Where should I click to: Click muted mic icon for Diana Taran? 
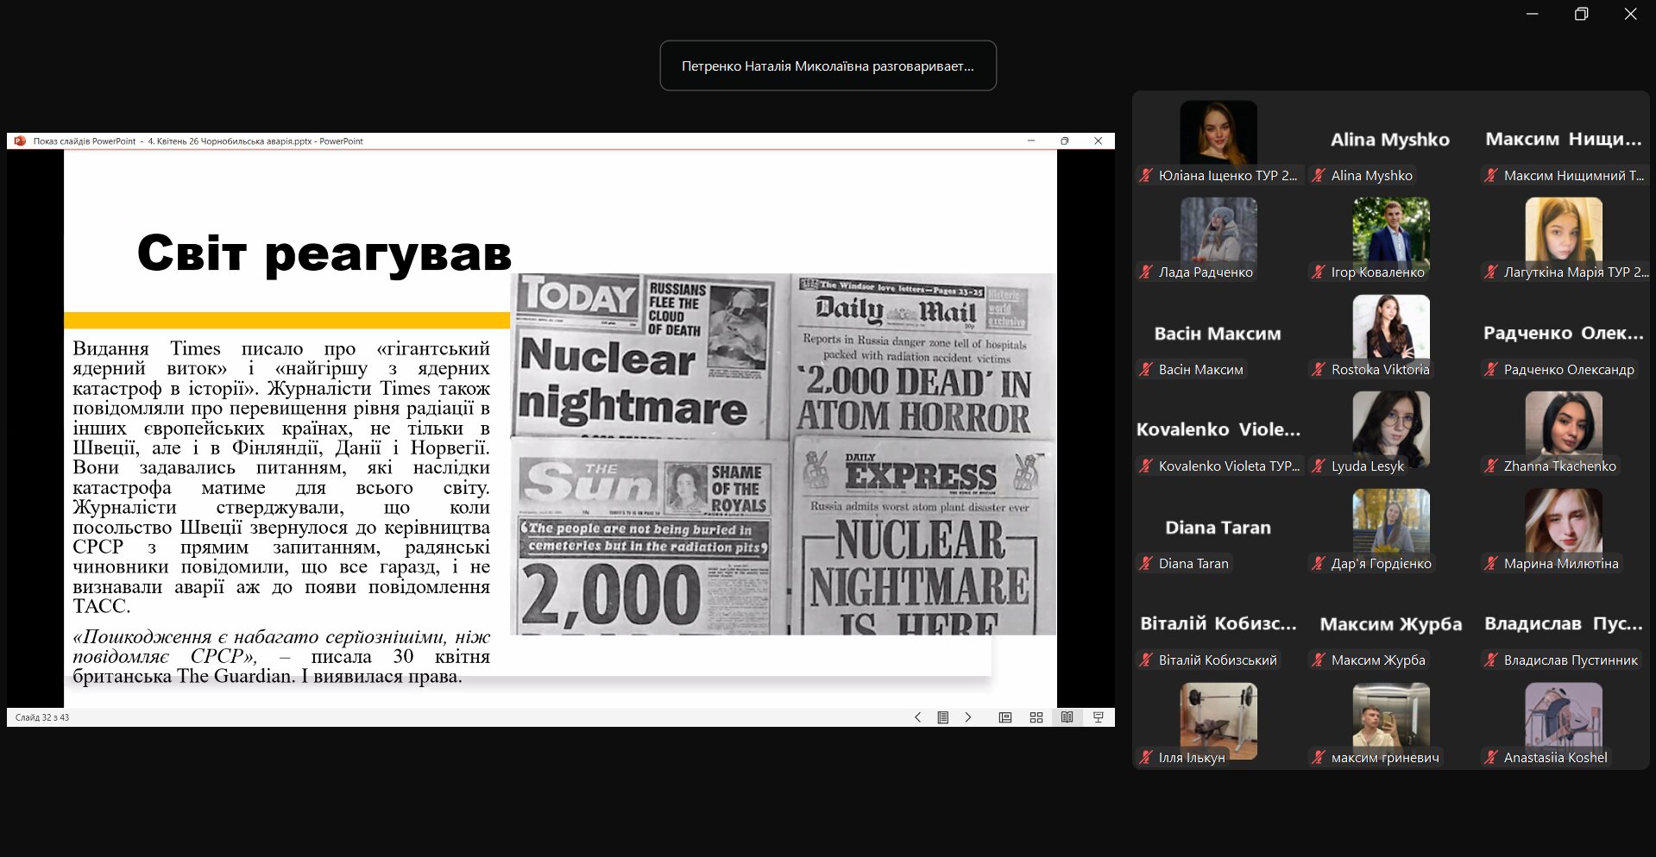point(1146,563)
